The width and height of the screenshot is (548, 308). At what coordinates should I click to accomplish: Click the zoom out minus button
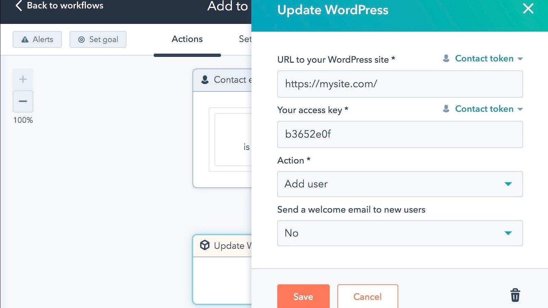pyautogui.click(x=23, y=101)
